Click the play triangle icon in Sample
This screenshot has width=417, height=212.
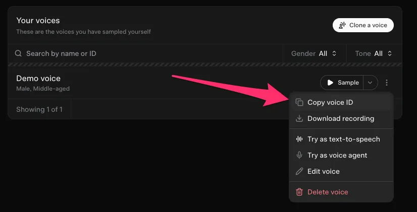(330, 83)
